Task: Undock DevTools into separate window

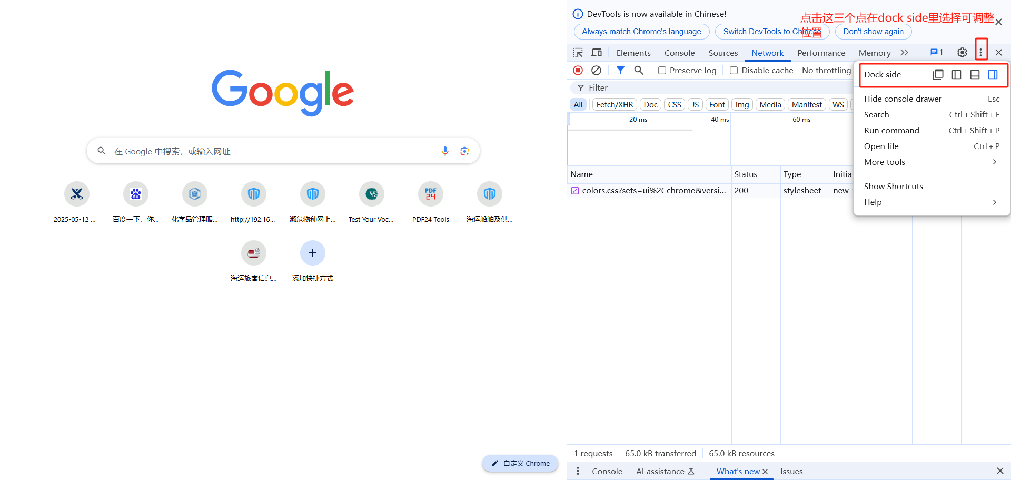Action: (938, 74)
